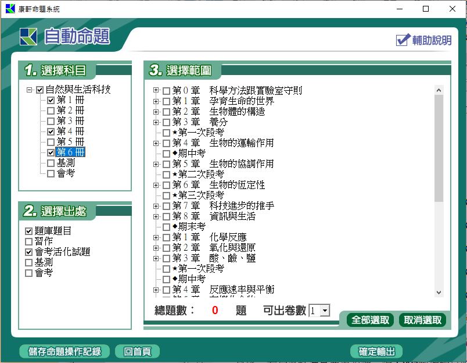Tick the ★第一次段考 checkbox under 養分

point(167,133)
